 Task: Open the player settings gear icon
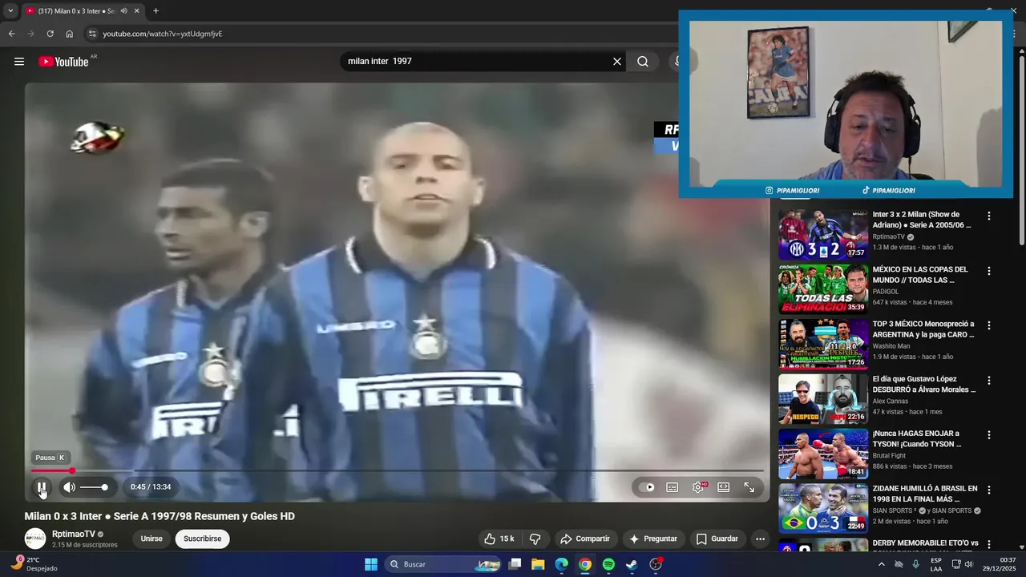pos(698,487)
